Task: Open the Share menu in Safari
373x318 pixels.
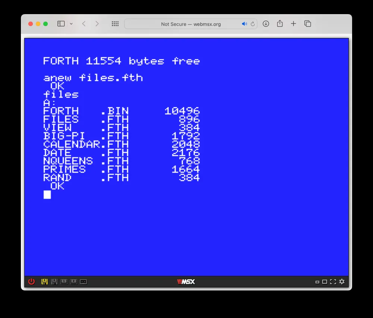Action: [280, 24]
